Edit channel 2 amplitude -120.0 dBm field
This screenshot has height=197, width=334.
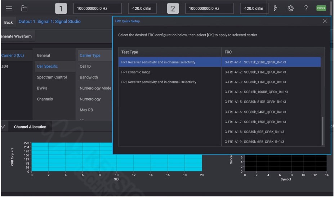pos(254,9)
